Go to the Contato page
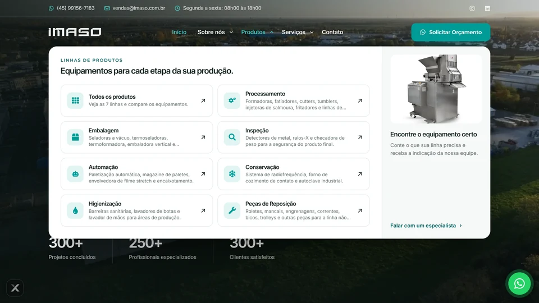539x303 pixels. point(332,32)
